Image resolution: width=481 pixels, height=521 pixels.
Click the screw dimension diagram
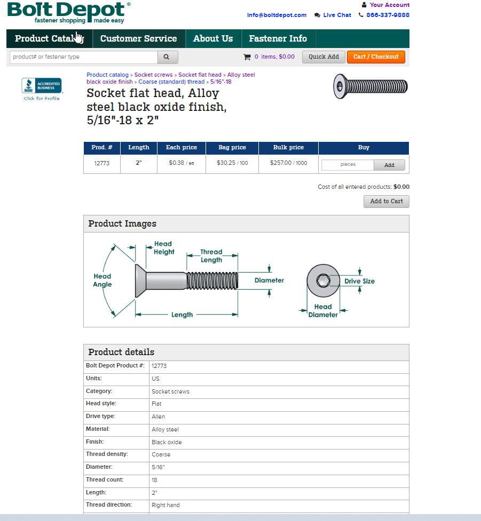[x=189, y=280]
